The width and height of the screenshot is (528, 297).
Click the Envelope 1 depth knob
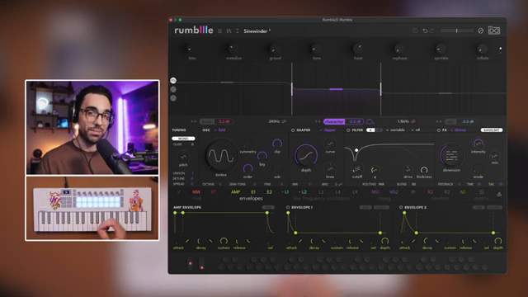385,241
